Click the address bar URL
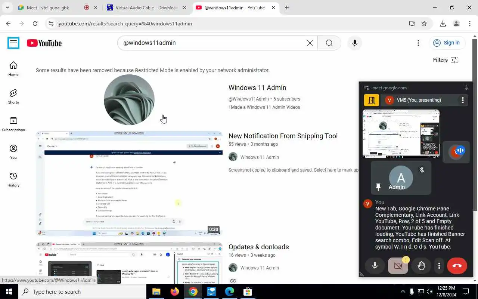 (x=125, y=24)
